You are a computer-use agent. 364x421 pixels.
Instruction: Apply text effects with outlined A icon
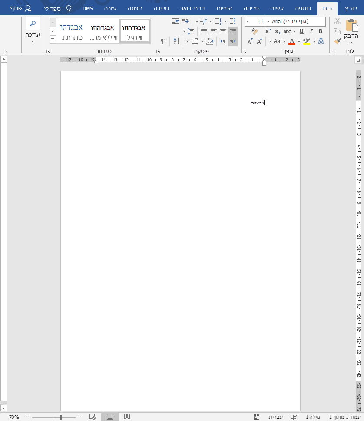pos(321,41)
